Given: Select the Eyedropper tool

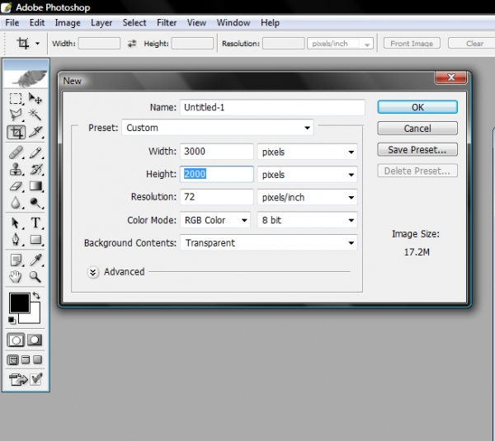Looking at the screenshot, I should [35, 260].
